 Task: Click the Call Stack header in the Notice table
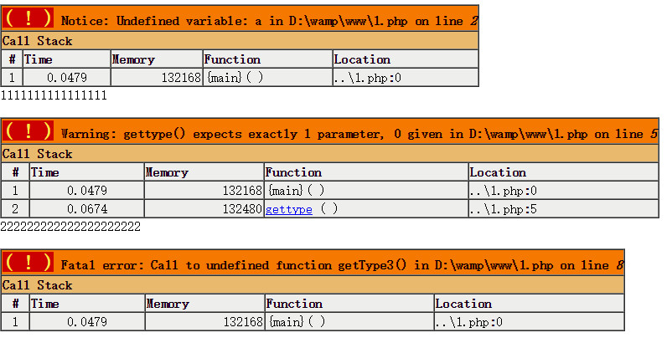[37, 41]
